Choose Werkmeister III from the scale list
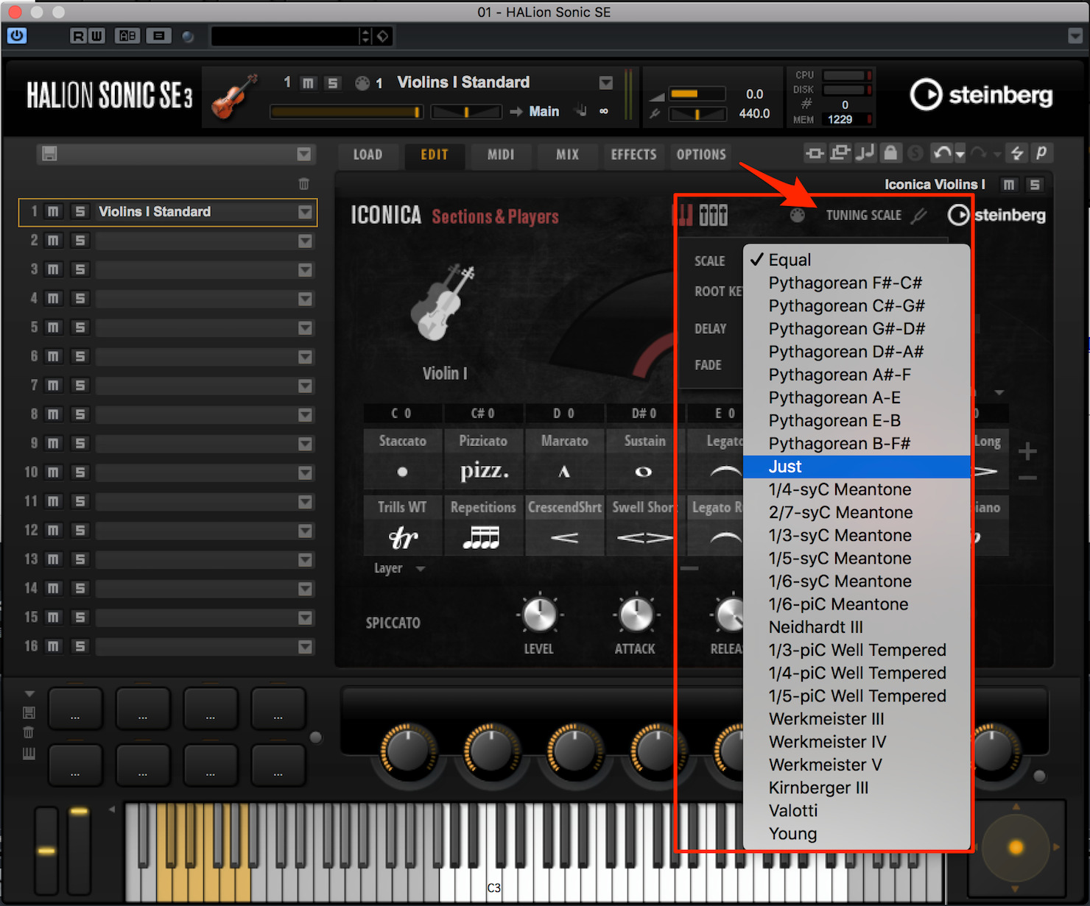 tap(857, 719)
